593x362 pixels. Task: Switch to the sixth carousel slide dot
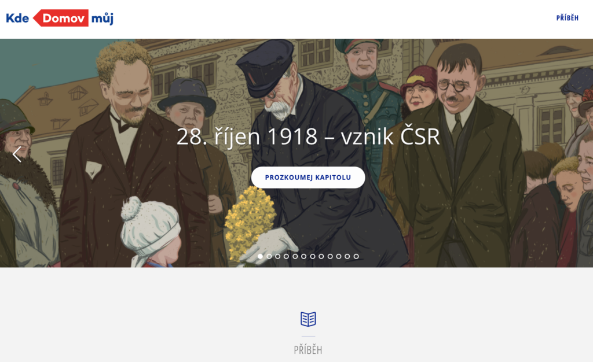click(303, 256)
